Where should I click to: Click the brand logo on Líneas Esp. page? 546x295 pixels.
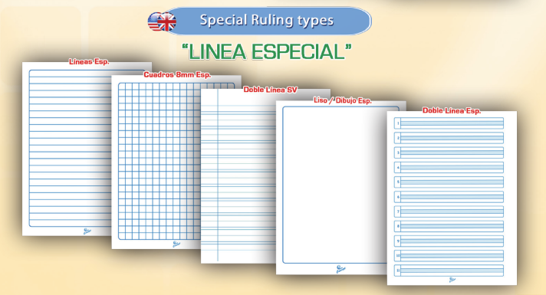(87, 231)
